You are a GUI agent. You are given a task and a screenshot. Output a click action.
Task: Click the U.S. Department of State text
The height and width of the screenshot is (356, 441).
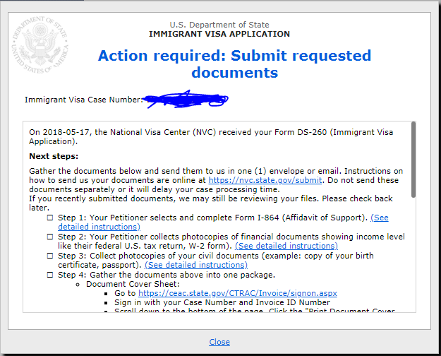[219, 25]
